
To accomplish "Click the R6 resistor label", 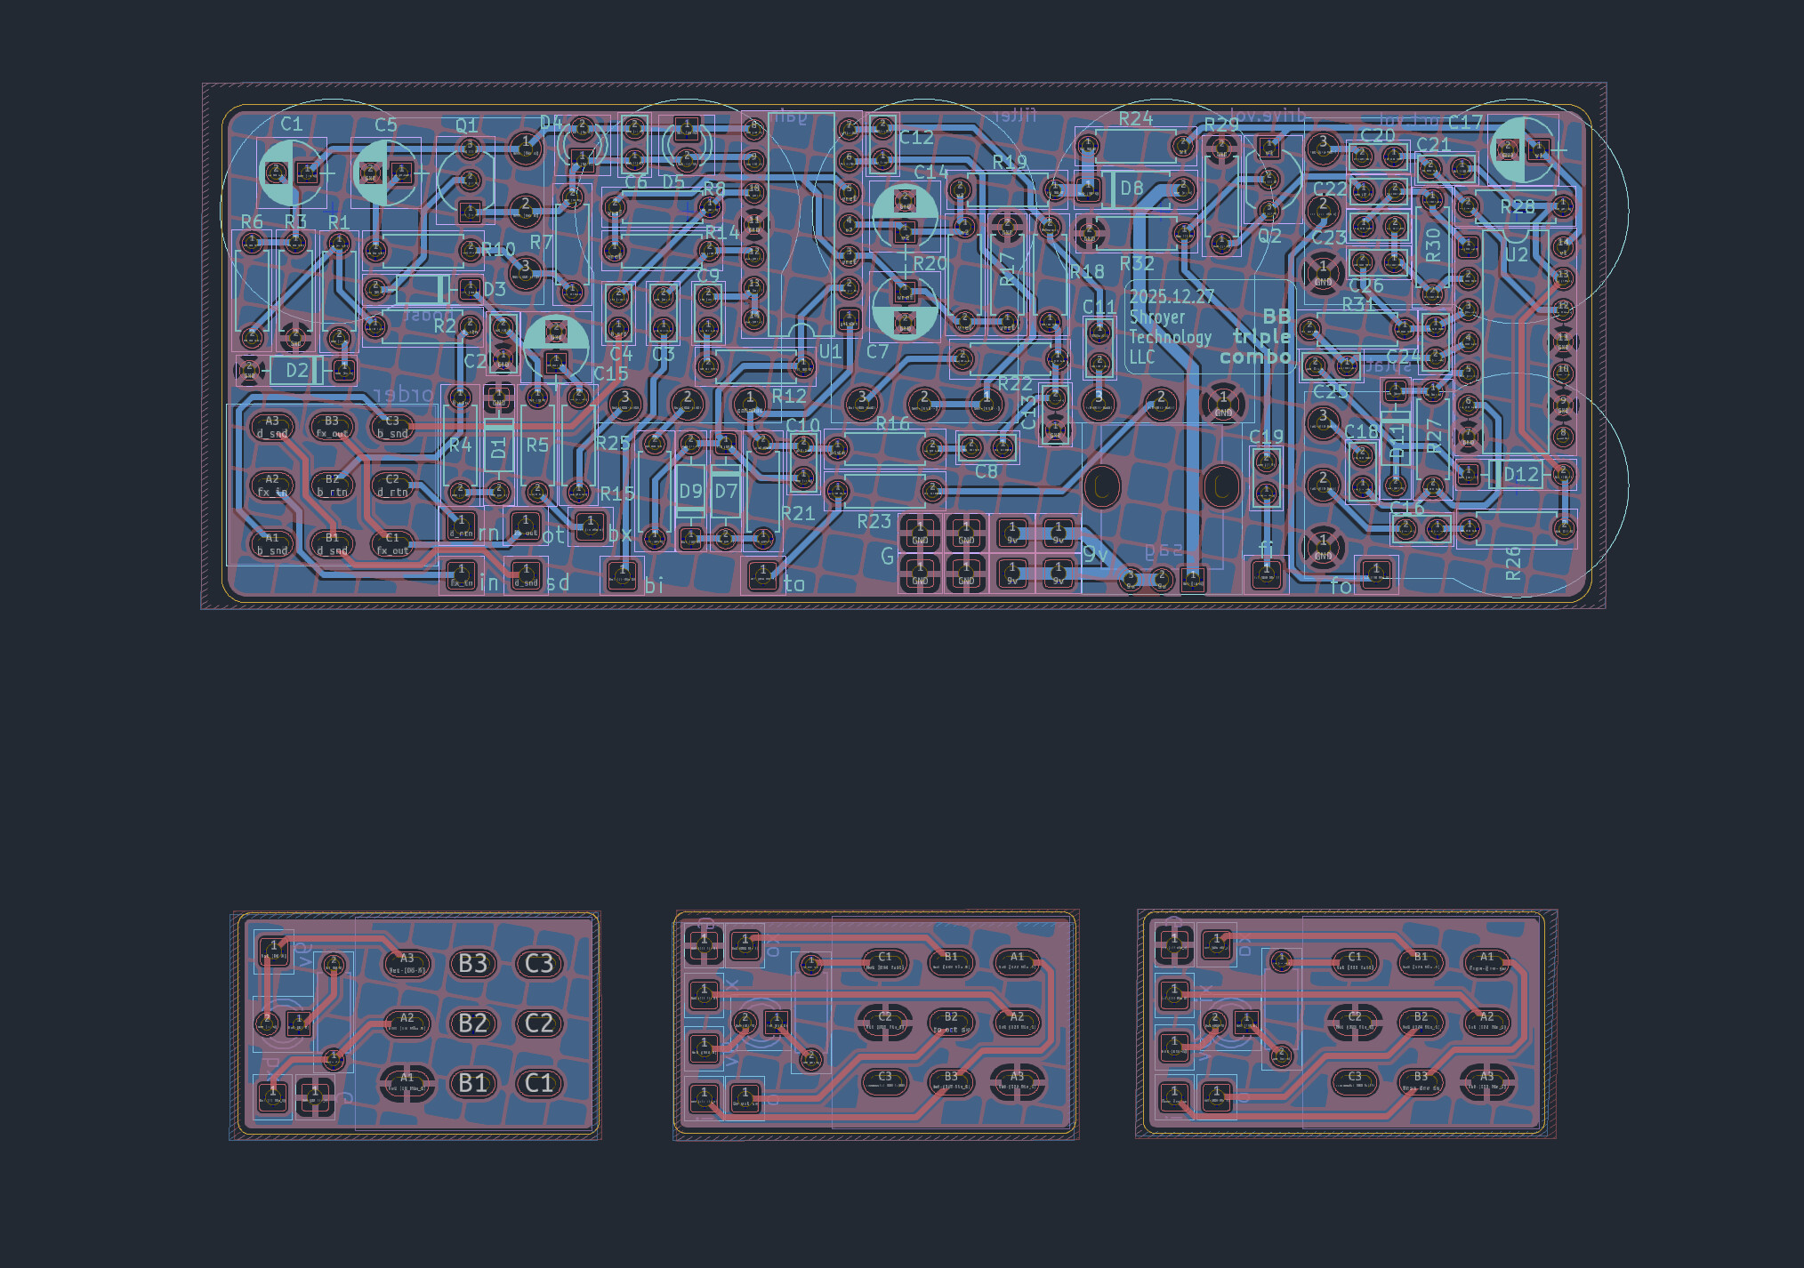I will [252, 221].
